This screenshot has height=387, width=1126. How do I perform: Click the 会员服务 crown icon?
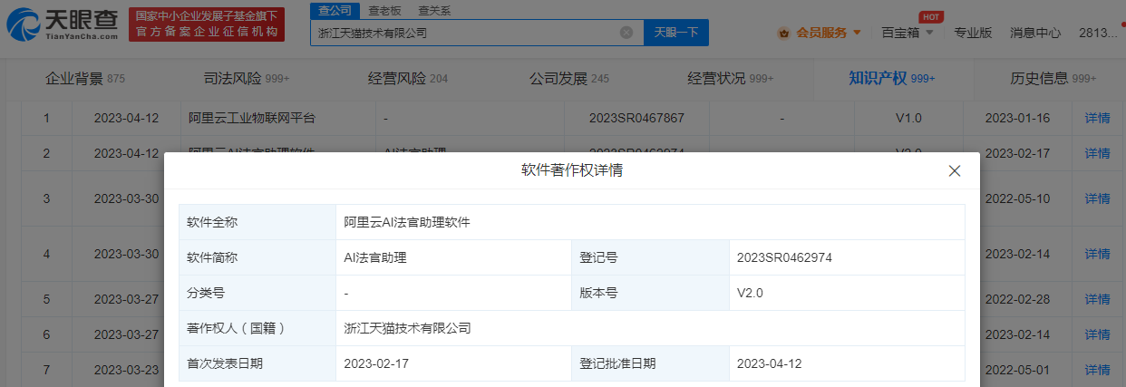tap(783, 33)
